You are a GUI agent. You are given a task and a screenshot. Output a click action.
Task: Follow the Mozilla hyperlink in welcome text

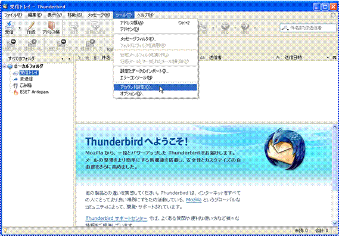[194, 200]
